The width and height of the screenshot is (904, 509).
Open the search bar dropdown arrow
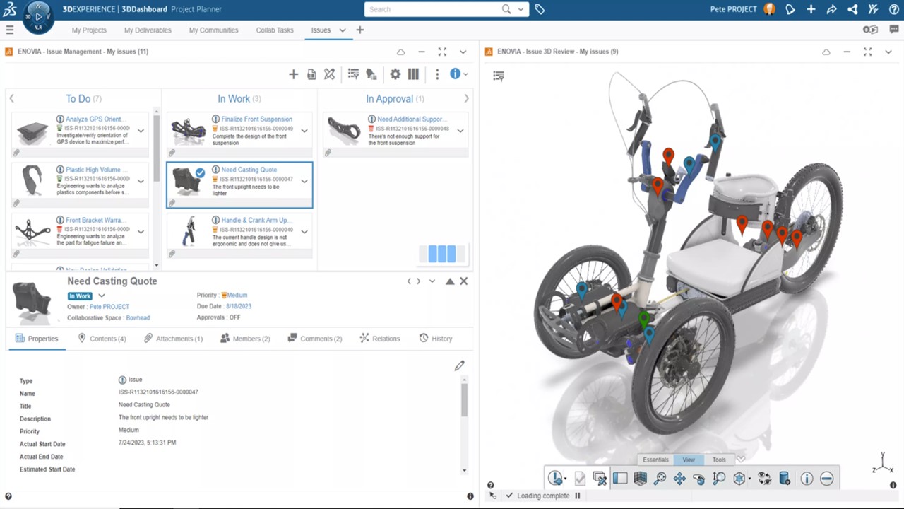[521, 9]
